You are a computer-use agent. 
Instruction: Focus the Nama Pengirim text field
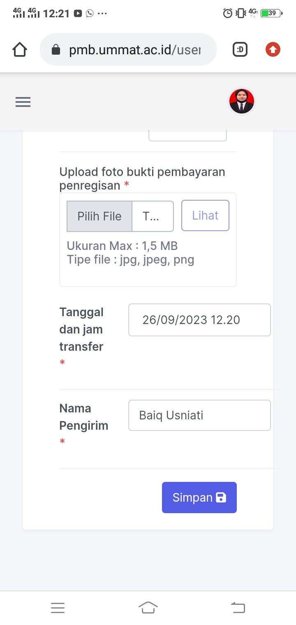click(x=199, y=415)
